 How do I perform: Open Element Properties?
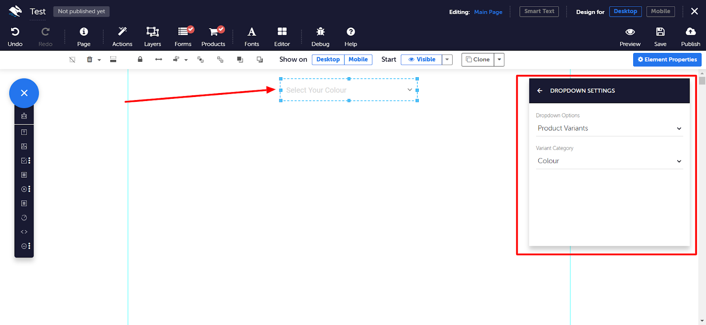click(x=667, y=60)
